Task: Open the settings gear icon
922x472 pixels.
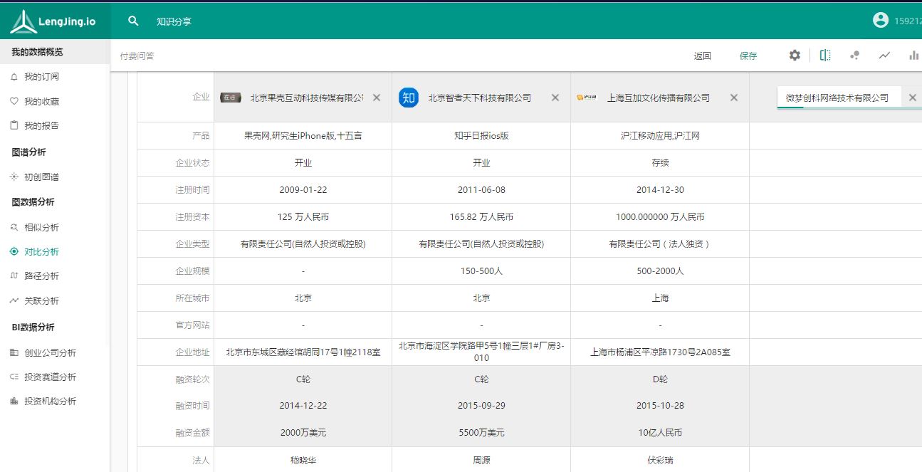Action: (795, 56)
